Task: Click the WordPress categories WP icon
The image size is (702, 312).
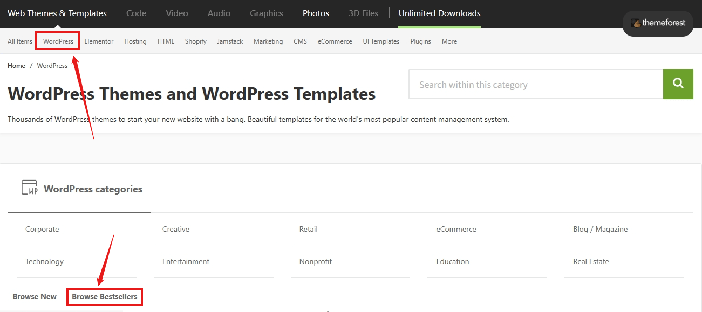Action: point(29,188)
